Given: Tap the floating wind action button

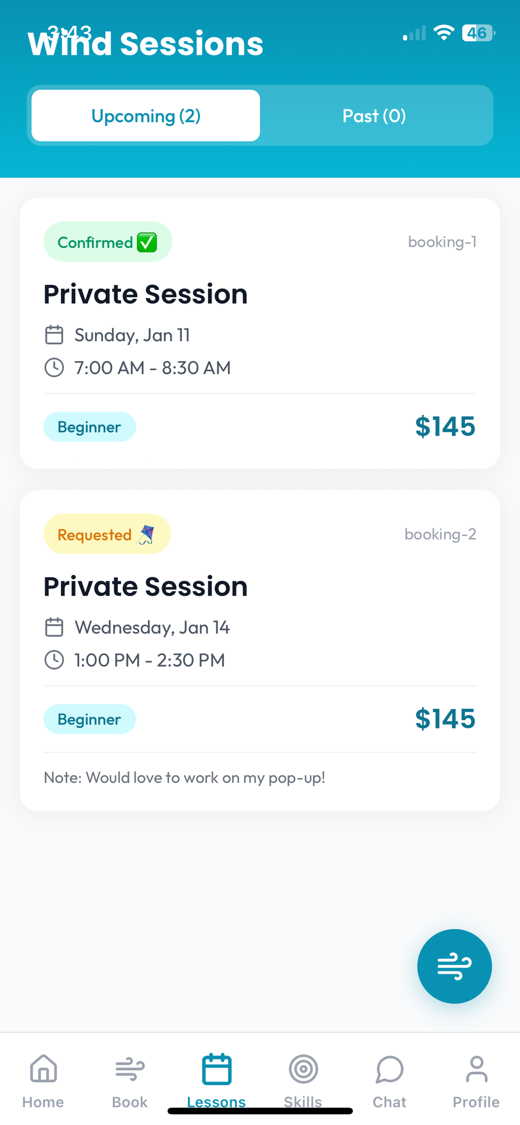Looking at the screenshot, I should [454, 966].
